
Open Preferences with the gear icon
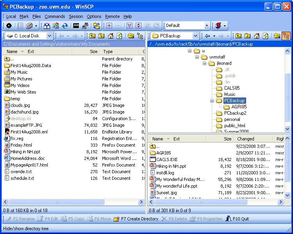click(9, 26)
